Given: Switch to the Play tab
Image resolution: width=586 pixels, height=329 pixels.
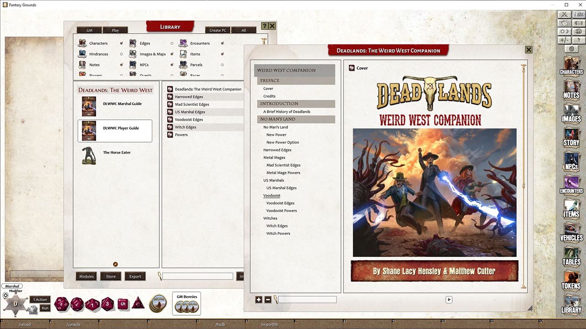Looking at the screenshot, I should 115,30.
